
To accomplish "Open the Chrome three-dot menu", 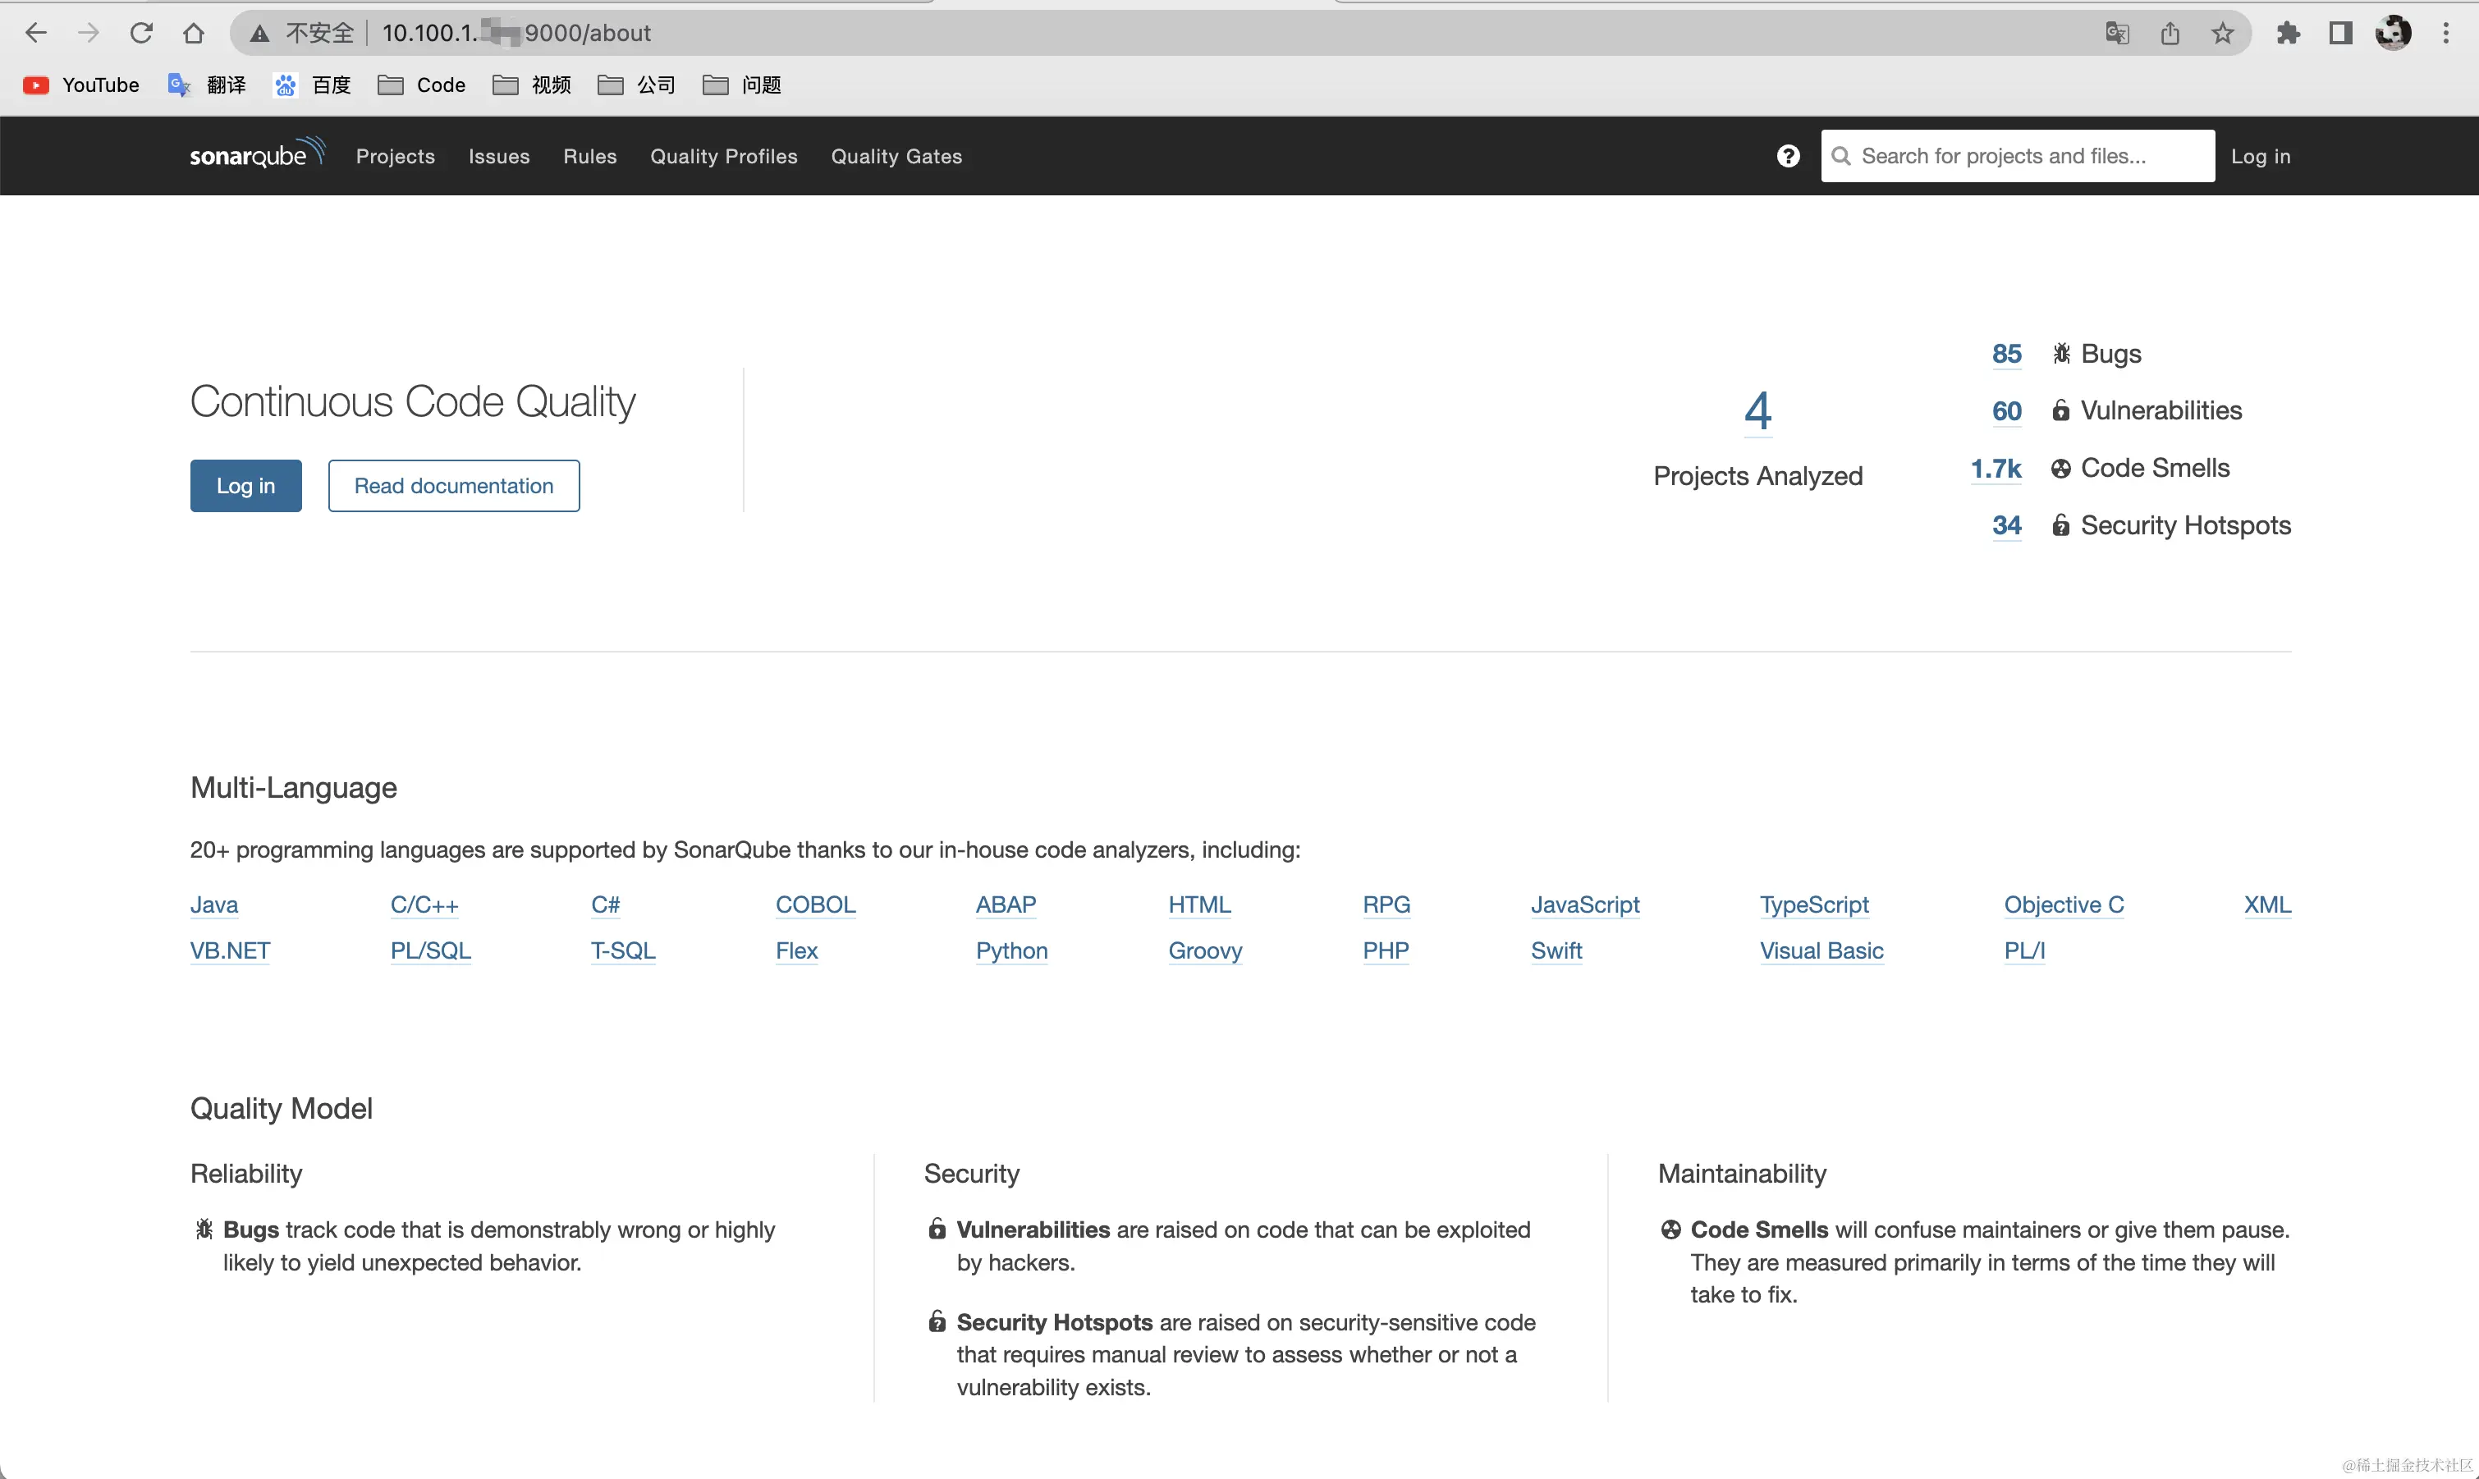I will pos(2445,33).
